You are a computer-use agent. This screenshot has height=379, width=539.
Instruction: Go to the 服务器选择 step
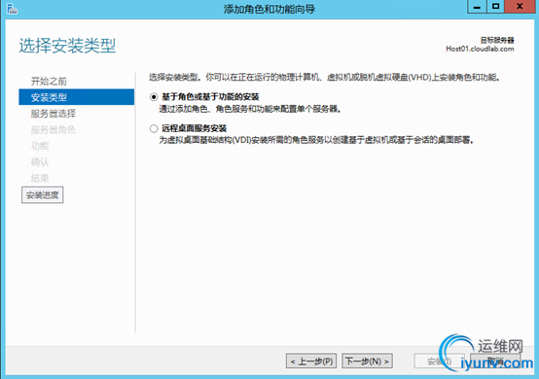click(54, 114)
